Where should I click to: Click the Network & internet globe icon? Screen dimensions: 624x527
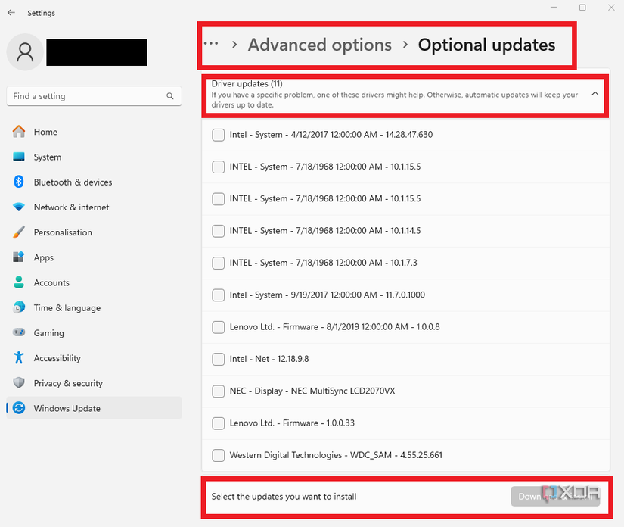click(x=19, y=207)
